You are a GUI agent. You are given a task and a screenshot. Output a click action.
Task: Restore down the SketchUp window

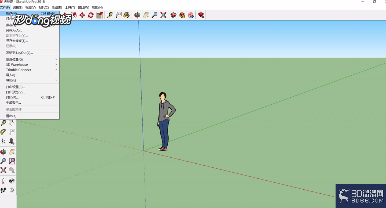pos(375,2)
